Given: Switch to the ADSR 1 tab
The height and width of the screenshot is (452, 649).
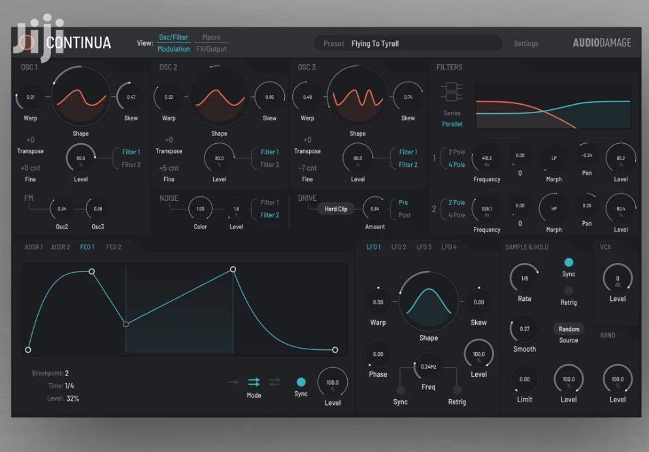Looking at the screenshot, I should click(33, 247).
